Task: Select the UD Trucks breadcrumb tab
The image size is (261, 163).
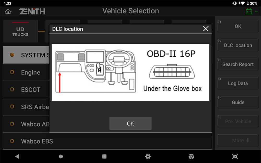Action: click(20, 31)
